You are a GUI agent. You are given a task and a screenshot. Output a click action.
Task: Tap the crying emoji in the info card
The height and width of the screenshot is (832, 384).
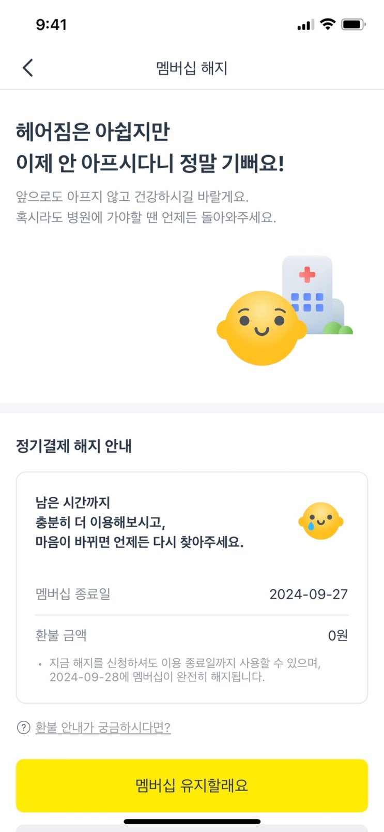320,521
